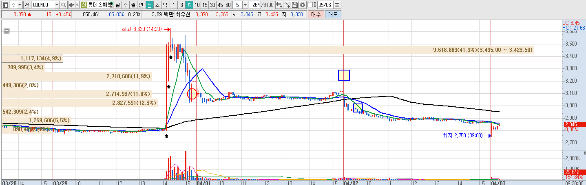Viewport: 586px width, 185px height.
Task: Set interval to 10 minutes
Action: click(197, 5)
